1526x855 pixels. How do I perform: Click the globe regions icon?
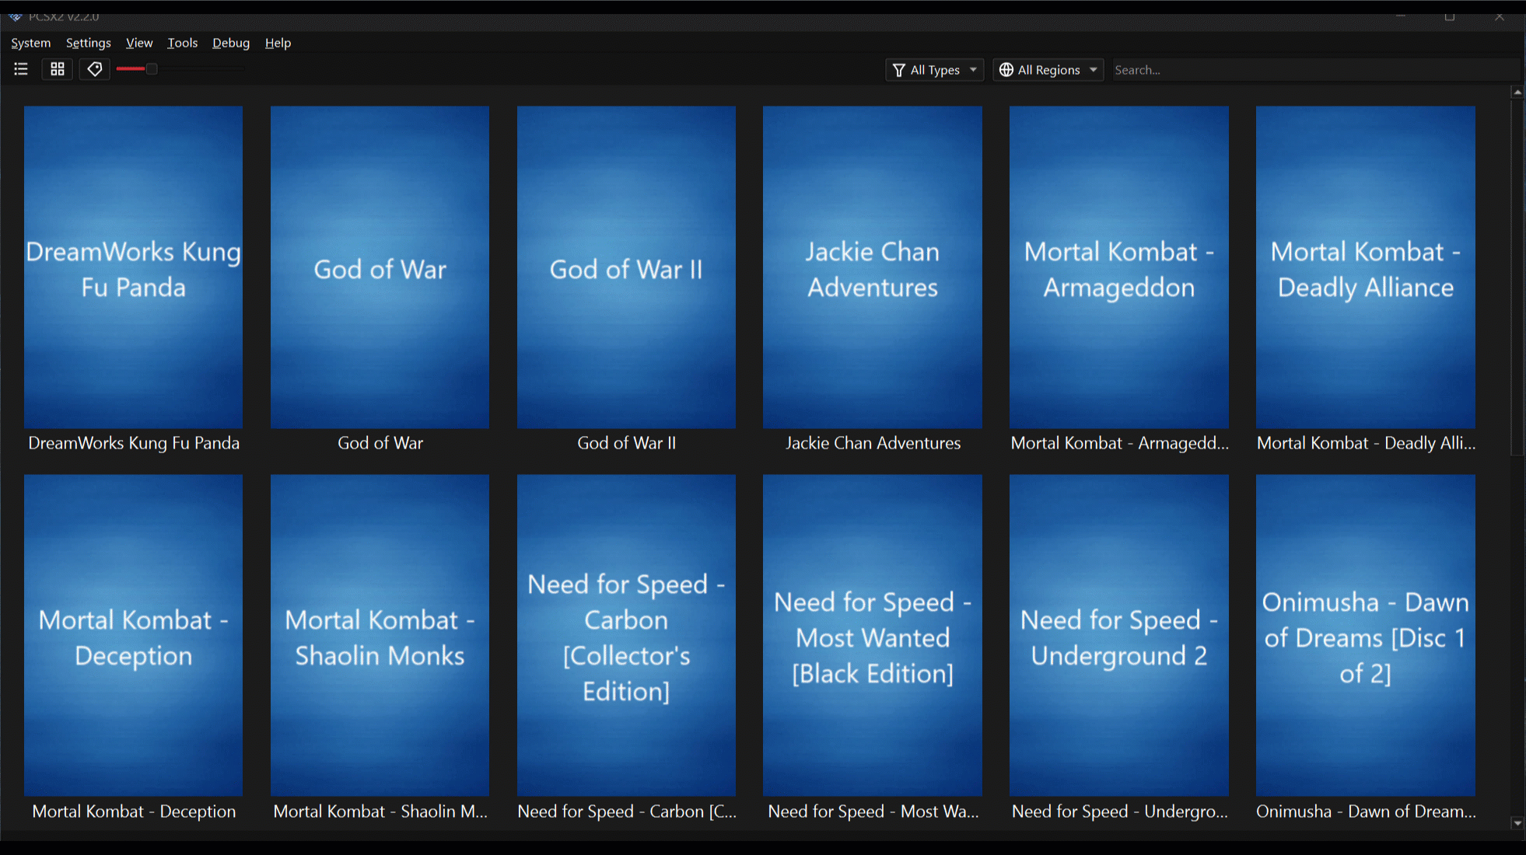click(1006, 70)
